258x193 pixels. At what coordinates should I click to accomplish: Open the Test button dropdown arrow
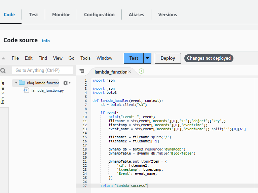[x=147, y=58]
